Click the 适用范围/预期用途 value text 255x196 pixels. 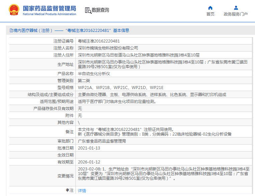[x=117, y=101]
